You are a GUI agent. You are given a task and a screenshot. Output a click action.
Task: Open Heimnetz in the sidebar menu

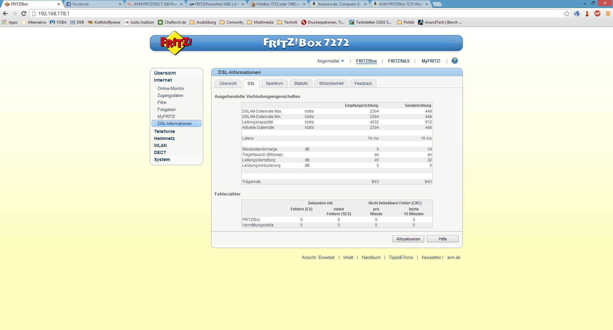164,138
